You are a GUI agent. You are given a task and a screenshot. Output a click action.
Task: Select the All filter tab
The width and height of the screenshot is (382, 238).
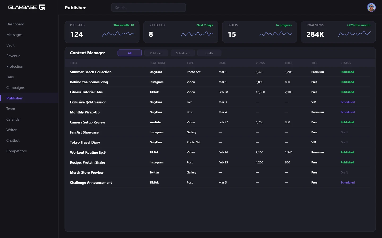[x=129, y=53]
